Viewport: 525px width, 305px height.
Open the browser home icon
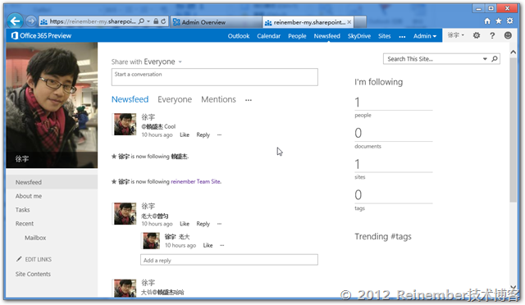point(487,21)
